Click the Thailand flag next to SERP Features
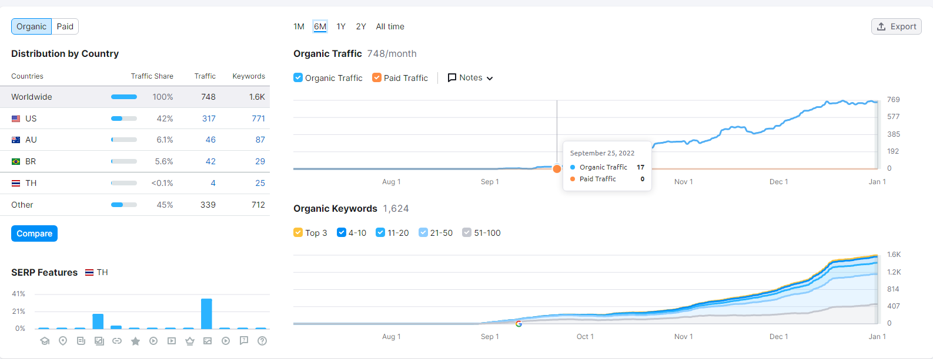This screenshot has width=933, height=359. point(89,273)
